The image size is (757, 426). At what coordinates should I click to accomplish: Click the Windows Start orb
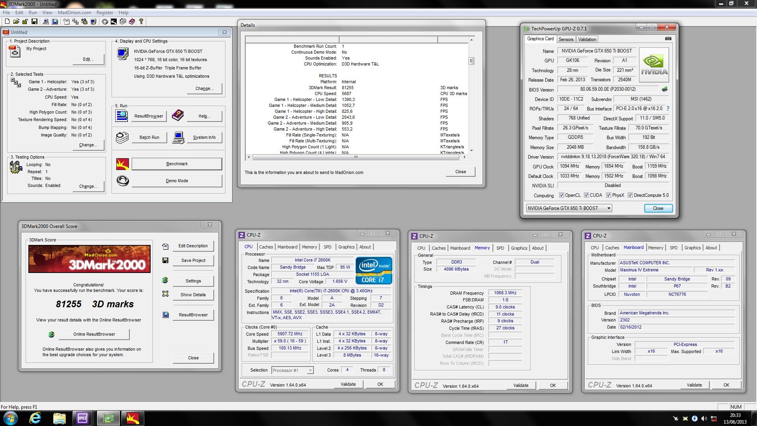10,418
